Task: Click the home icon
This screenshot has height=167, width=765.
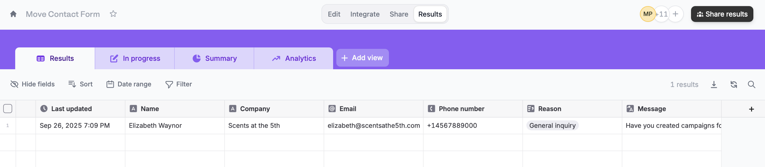Action: [13, 14]
